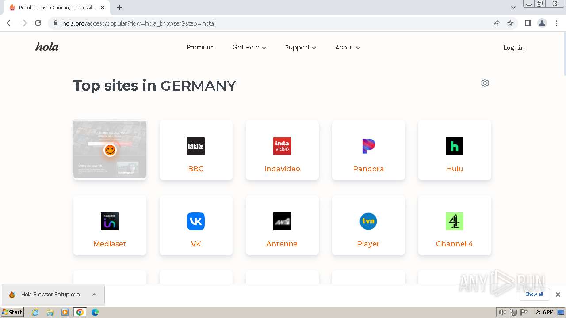Open the Indavideo logo tile
This screenshot has width=566, height=318.
coord(282,146)
